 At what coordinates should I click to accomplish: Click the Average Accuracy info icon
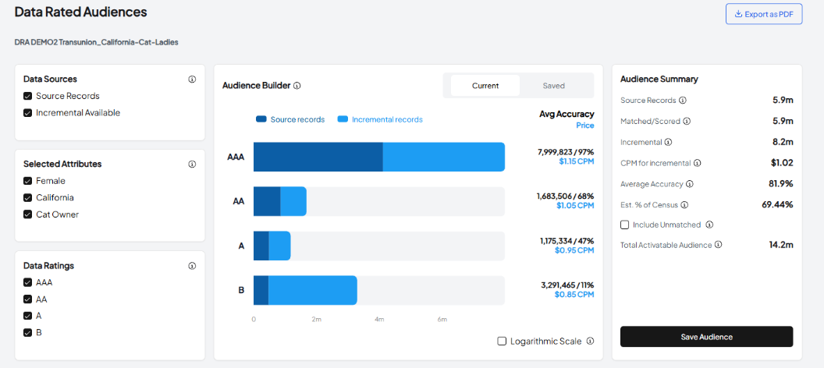click(x=690, y=184)
